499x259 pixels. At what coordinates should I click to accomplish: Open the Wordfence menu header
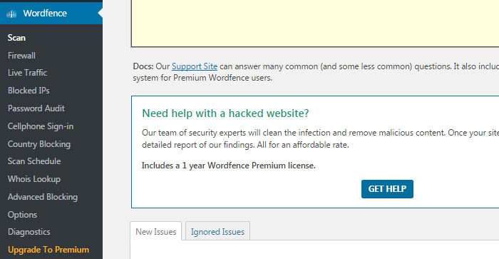pos(51,14)
